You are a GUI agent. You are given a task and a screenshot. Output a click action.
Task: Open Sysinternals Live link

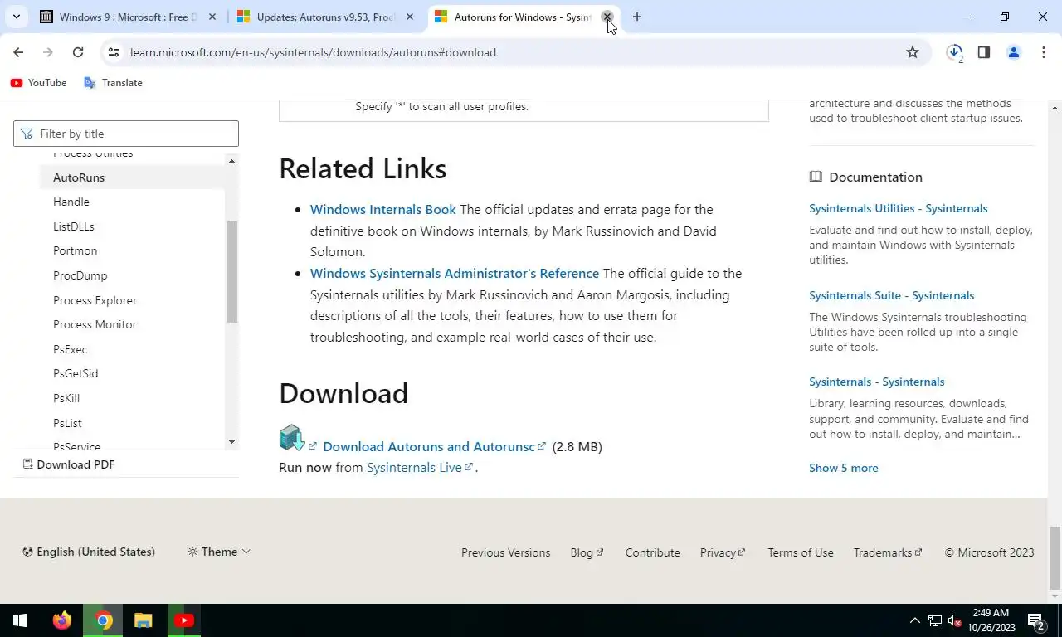click(420, 467)
